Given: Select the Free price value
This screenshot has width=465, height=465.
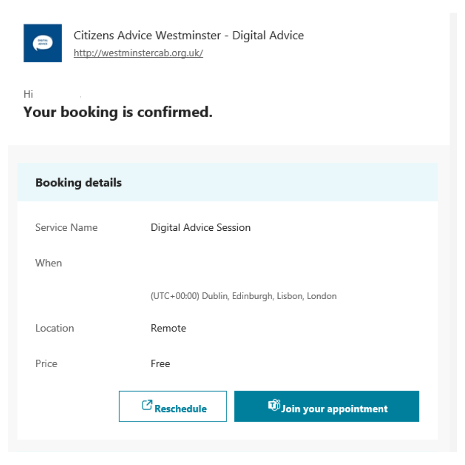Looking at the screenshot, I should point(160,363).
